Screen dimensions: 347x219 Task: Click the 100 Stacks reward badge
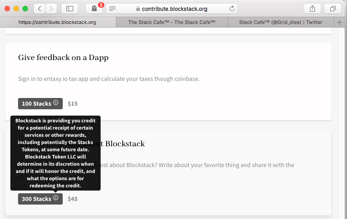pyautogui.click(x=40, y=104)
